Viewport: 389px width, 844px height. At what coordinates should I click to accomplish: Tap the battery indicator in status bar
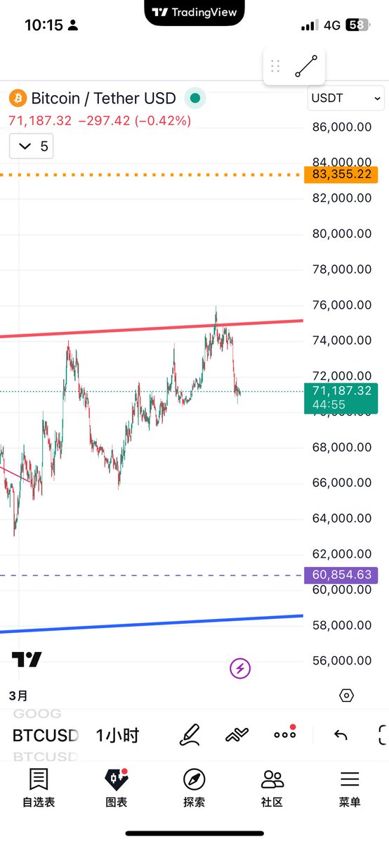click(356, 25)
